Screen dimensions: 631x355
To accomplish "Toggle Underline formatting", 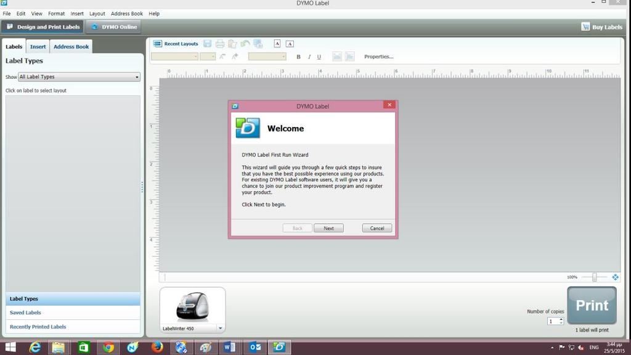I will click(319, 57).
